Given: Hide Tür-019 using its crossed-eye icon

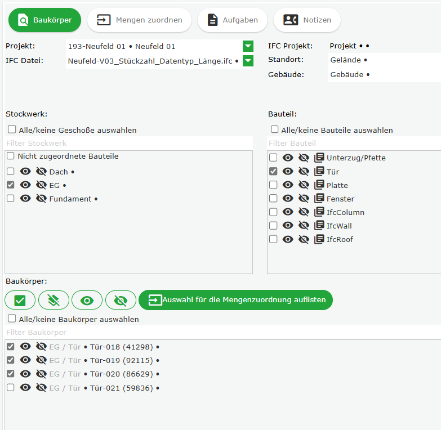Looking at the screenshot, I should (x=41, y=360).
